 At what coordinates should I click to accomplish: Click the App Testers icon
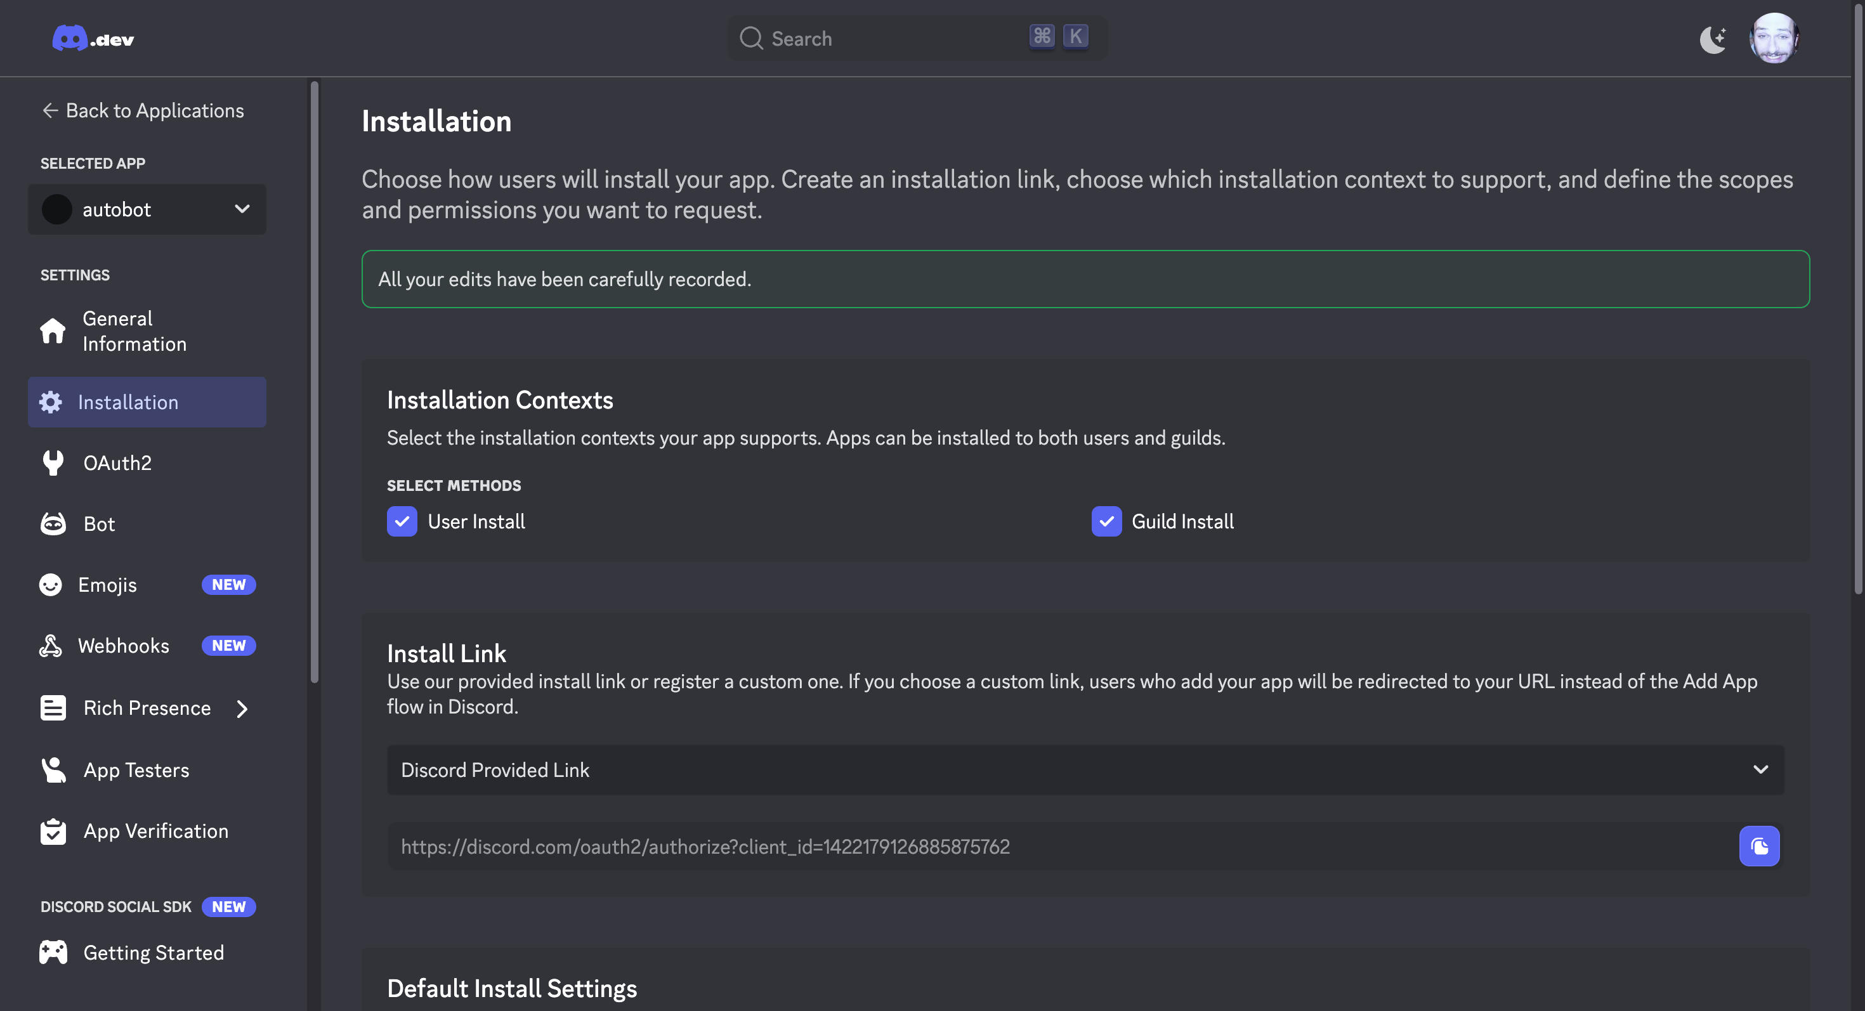coord(53,770)
